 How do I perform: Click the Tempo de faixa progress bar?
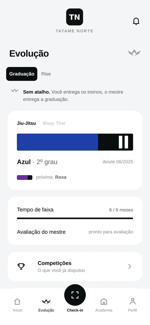click(x=75, y=218)
